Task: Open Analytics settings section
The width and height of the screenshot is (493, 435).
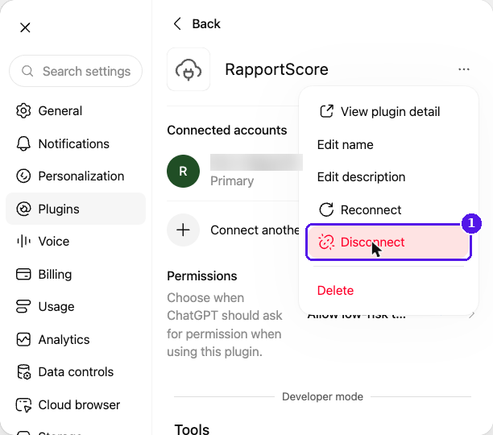Action: coord(76,339)
